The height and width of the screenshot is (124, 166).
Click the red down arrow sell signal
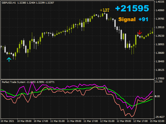[140, 32]
